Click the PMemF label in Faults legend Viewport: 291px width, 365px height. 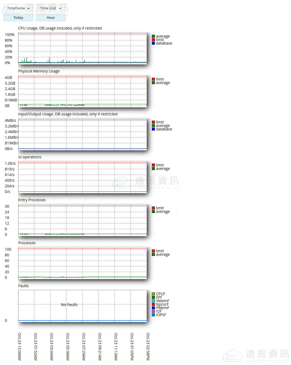pos(162,308)
